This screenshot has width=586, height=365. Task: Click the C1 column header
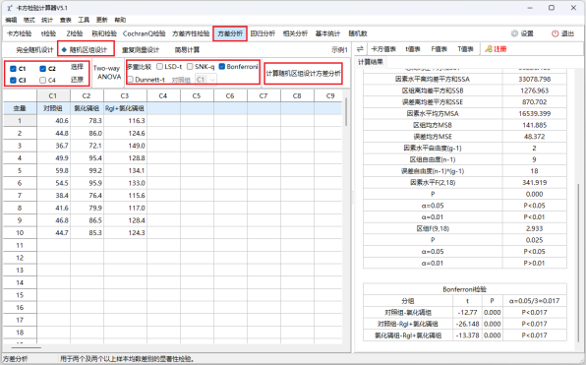pyautogui.click(x=53, y=95)
